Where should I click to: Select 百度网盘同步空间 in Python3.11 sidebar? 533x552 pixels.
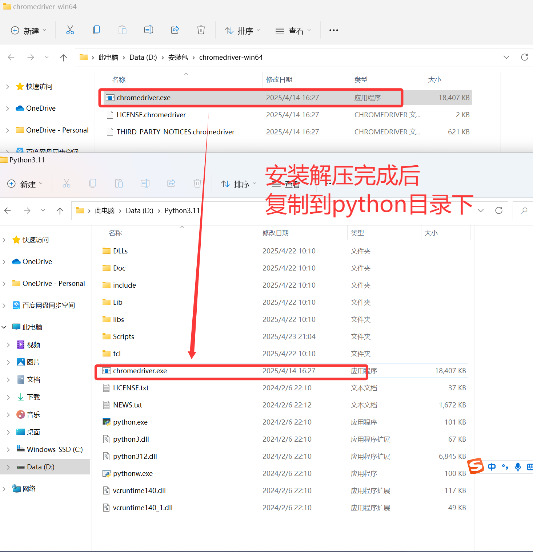point(44,305)
